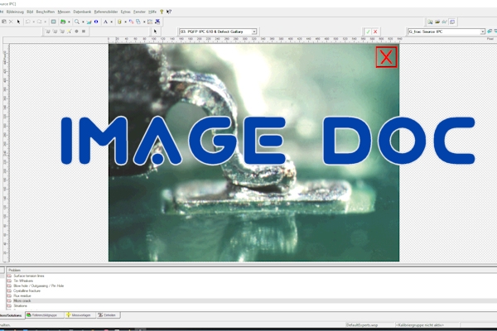Open the Hilfe menu
This screenshot has height=331, width=497.
coord(152,12)
